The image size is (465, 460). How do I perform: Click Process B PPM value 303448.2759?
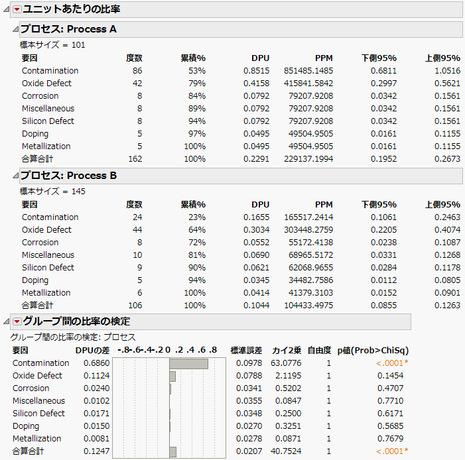pos(308,230)
